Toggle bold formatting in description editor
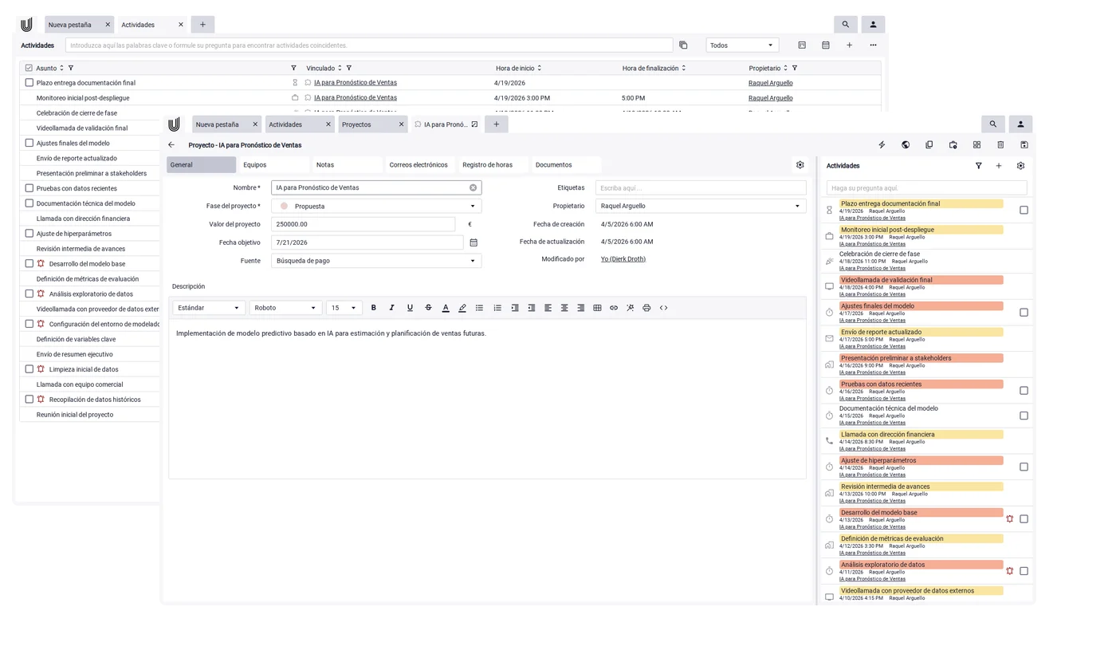Image resolution: width=1116 pixels, height=658 pixels. [374, 308]
